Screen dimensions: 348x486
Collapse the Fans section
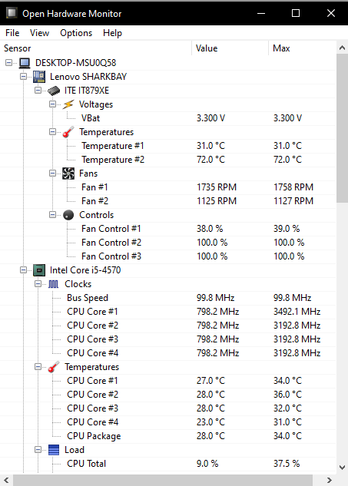(53, 174)
